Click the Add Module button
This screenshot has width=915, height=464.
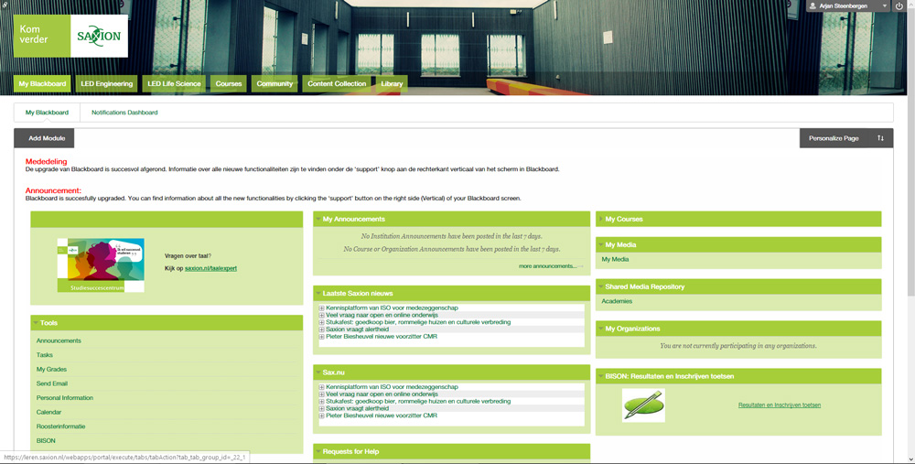click(44, 138)
